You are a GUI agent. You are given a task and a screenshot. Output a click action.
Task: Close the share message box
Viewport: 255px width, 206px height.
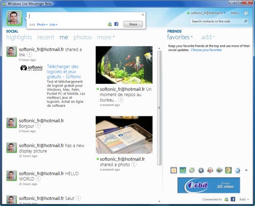pyautogui.click(x=143, y=15)
